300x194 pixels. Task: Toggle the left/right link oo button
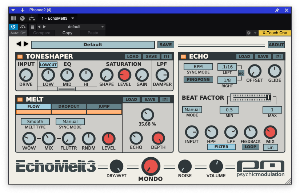pyautogui.click(x=241, y=73)
